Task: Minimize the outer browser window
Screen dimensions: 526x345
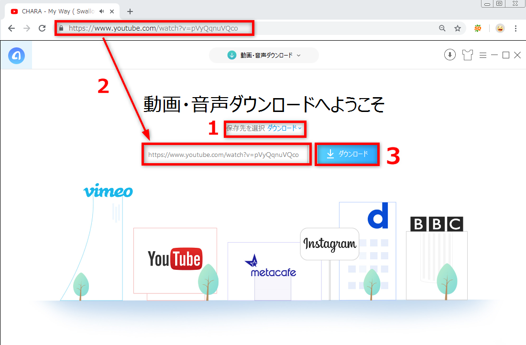Action: pyautogui.click(x=488, y=4)
